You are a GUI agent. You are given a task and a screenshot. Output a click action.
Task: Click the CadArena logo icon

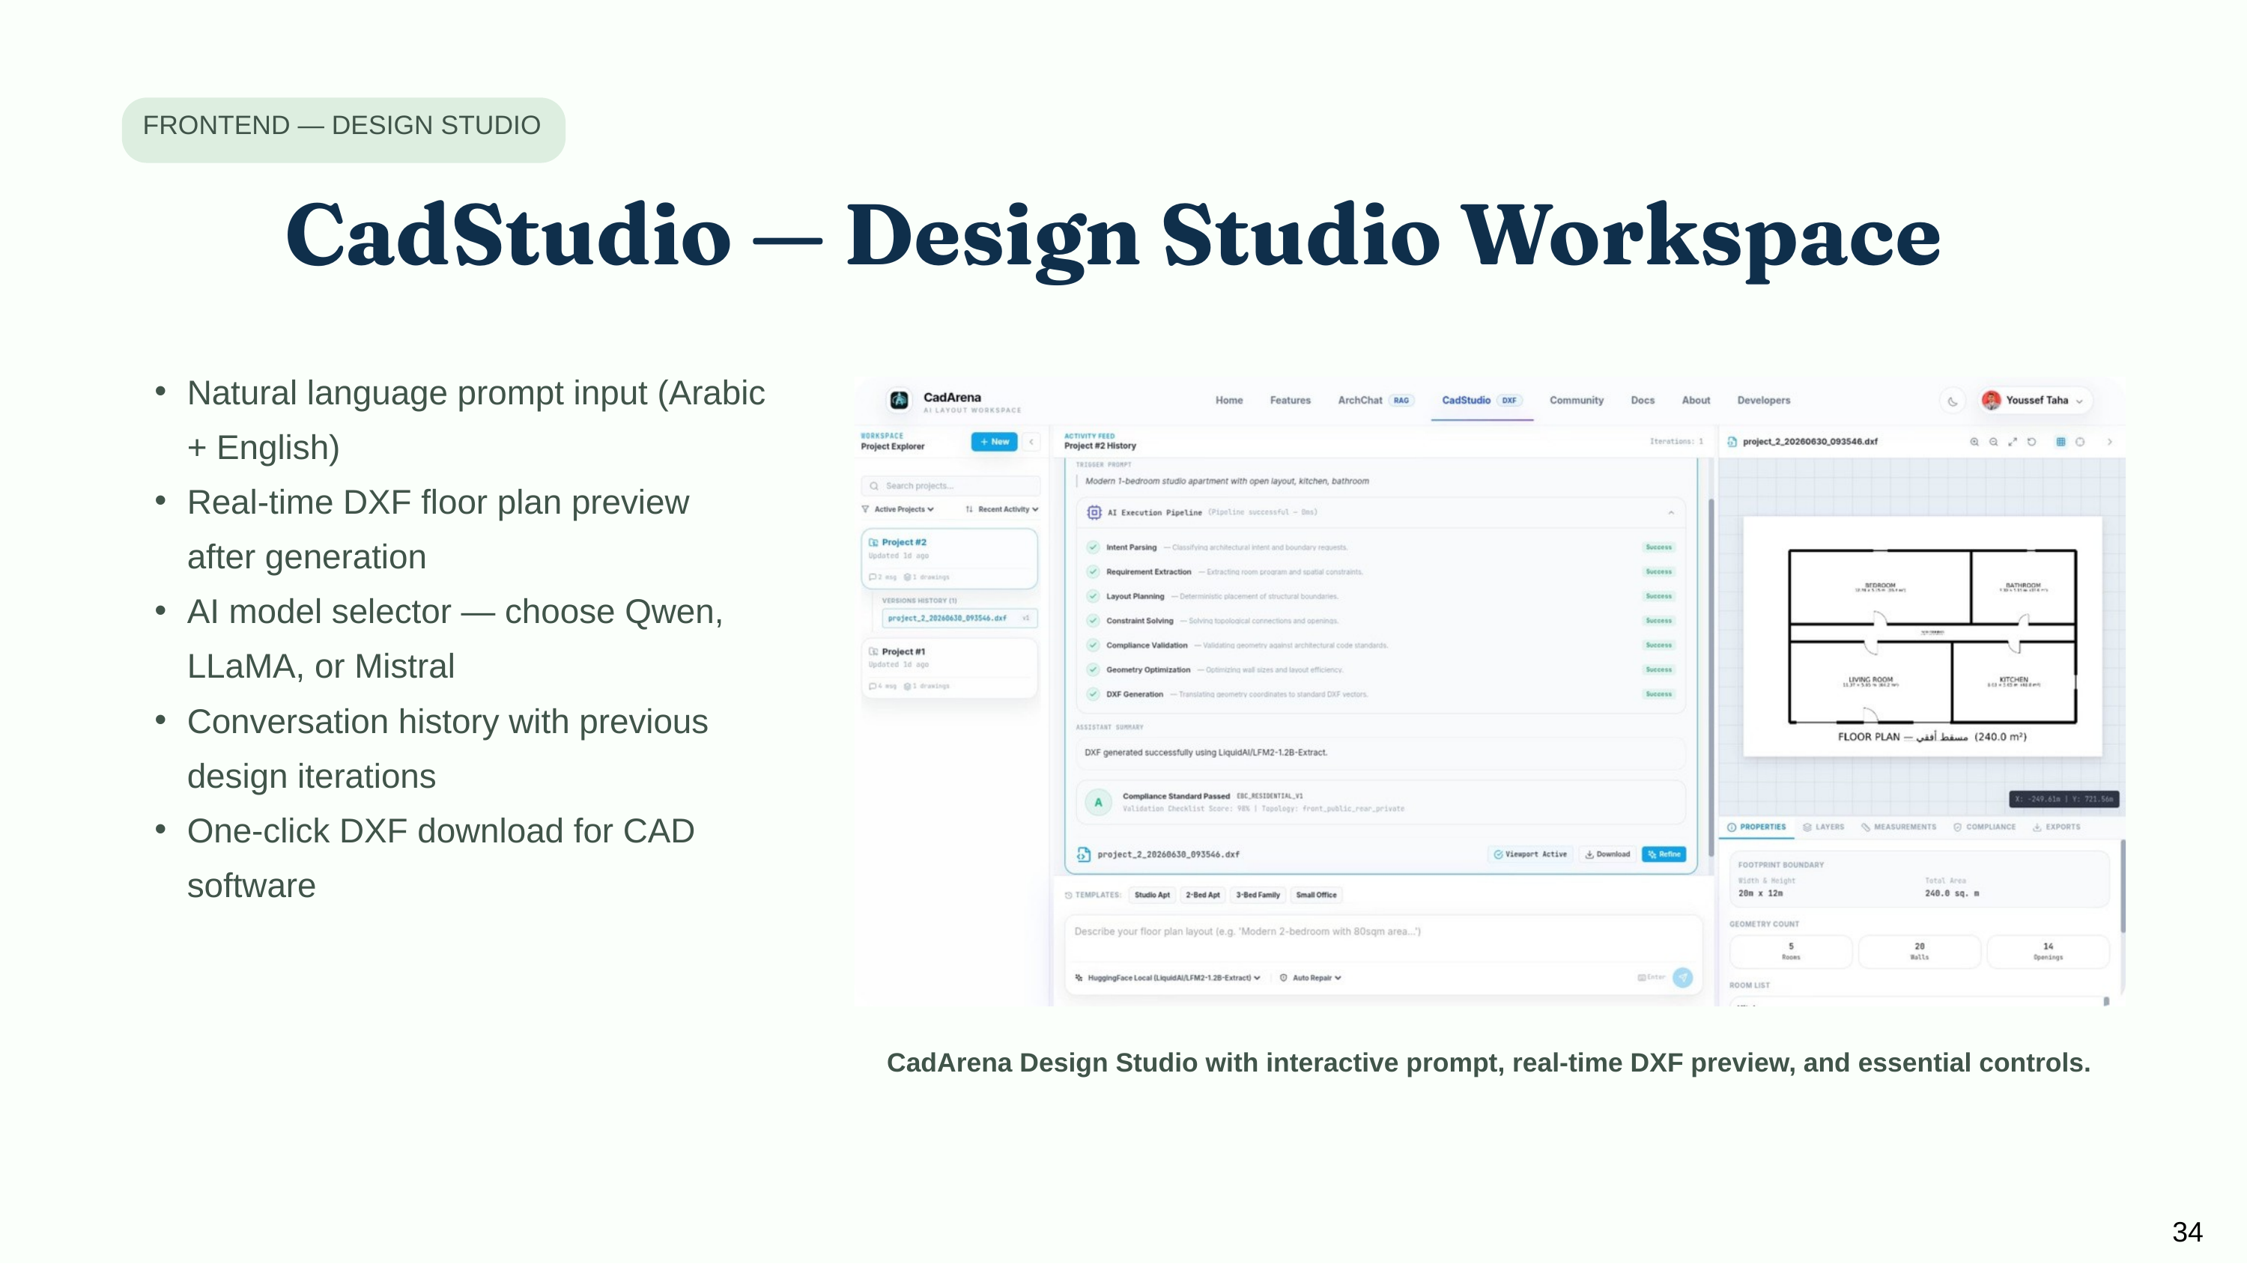point(899,401)
